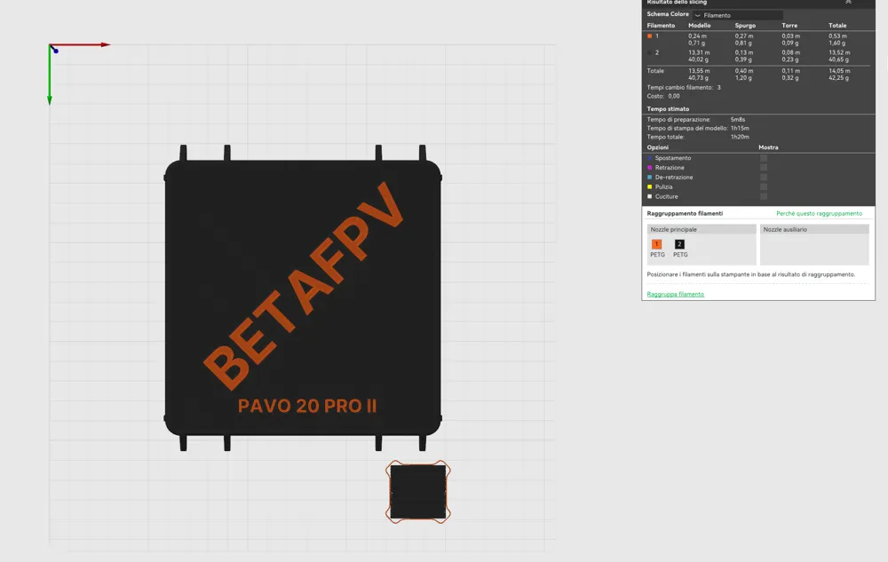Select black PETG filament 2 in Nozzle principale

click(679, 244)
